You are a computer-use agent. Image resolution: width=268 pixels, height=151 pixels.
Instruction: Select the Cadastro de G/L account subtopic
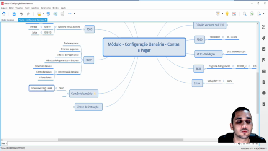69,27
